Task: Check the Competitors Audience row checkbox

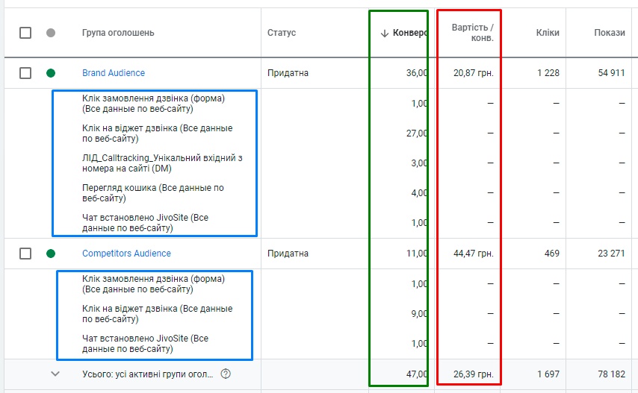Action: pyautogui.click(x=25, y=254)
